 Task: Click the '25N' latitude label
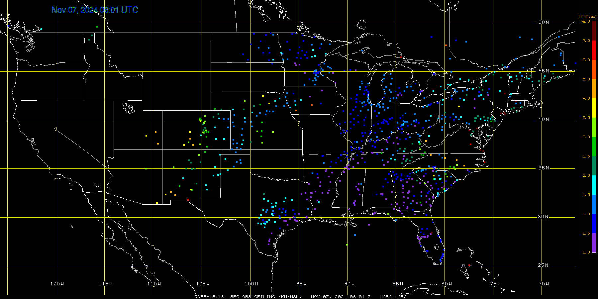point(544,265)
